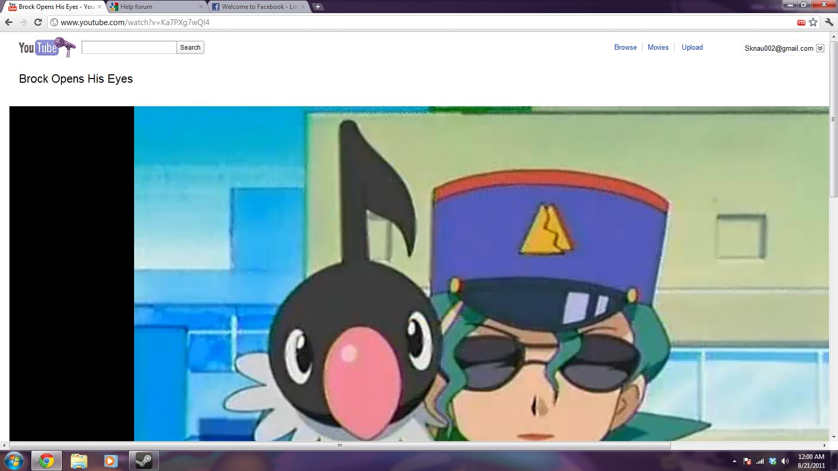Open the wireless network signal tray icon

[x=760, y=461]
